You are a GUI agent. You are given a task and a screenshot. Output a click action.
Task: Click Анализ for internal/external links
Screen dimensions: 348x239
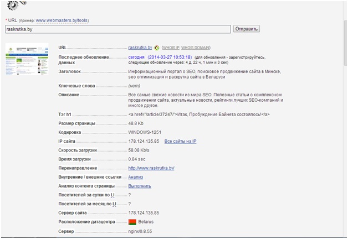coord(135,177)
